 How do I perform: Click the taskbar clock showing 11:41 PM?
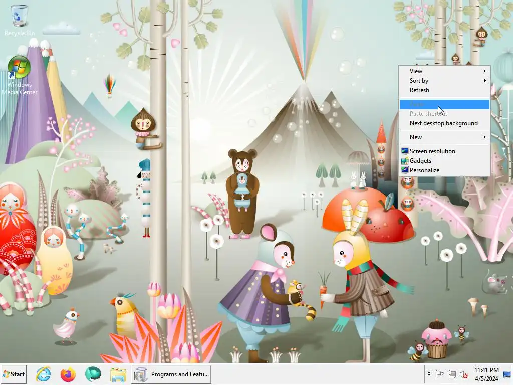(x=486, y=374)
